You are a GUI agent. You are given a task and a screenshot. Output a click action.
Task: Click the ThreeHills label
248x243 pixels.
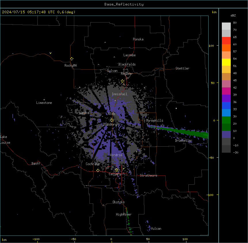pos(154,121)
